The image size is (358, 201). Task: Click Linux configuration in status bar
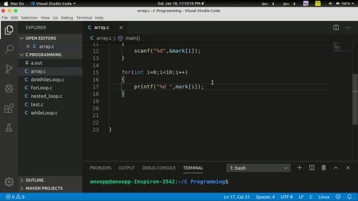(324, 197)
